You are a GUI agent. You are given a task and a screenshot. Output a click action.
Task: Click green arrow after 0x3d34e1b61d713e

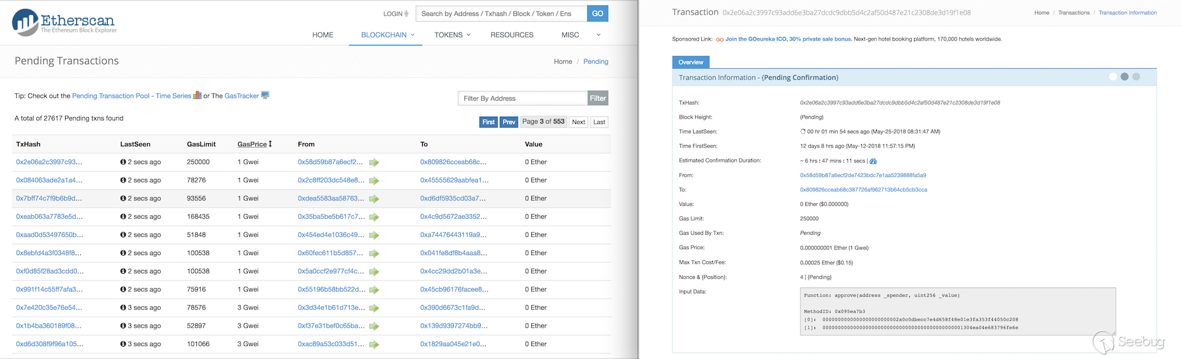tap(374, 308)
